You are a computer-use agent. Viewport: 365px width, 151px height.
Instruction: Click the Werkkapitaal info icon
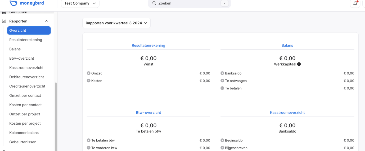pos(299,64)
